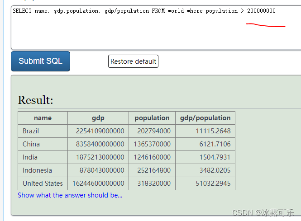Click Indonesia's population 252164800
Screen dimensions: 301x221
coord(154,170)
